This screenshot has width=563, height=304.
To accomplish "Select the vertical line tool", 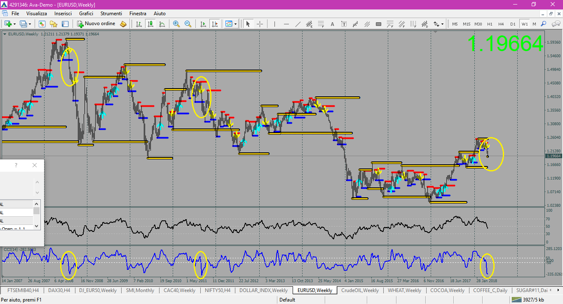I will coord(274,24).
